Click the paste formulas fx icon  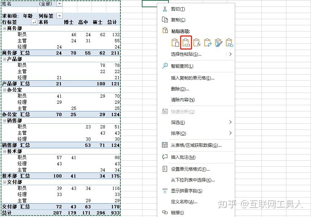(197, 43)
